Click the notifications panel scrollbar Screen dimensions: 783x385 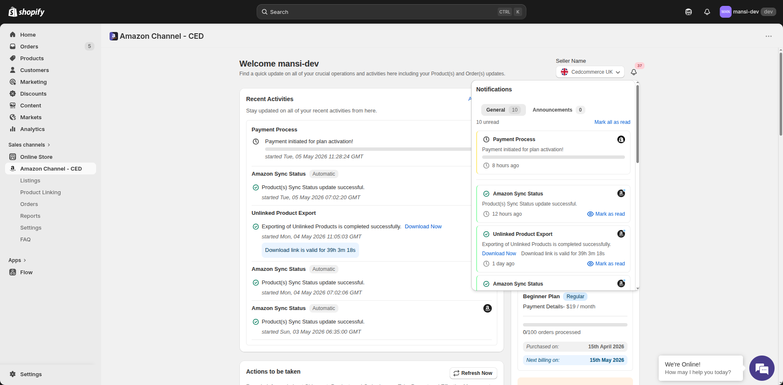[637, 124]
